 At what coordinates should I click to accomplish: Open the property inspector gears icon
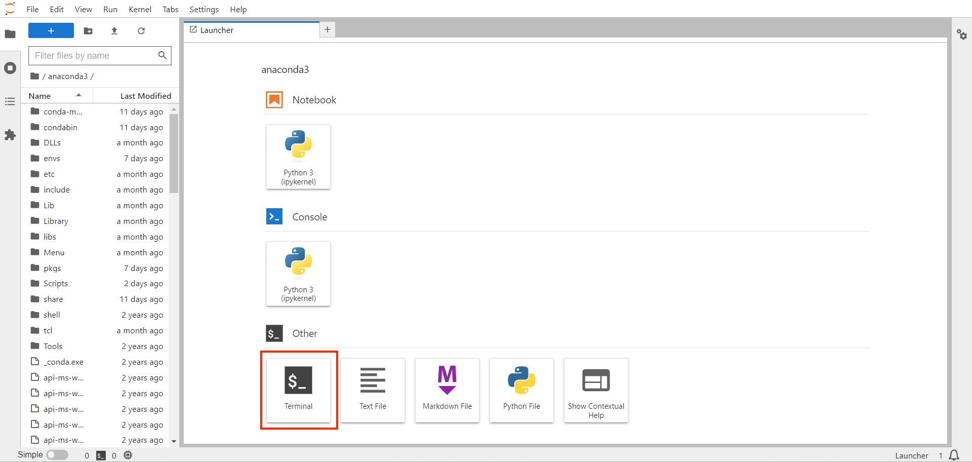tap(962, 34)
